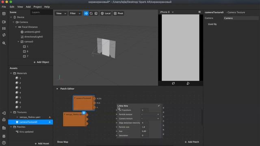The height and width of the screenshot is (146, 260).
Task: Select rectangle 6 under canvas0
Action: pos(26,52)
